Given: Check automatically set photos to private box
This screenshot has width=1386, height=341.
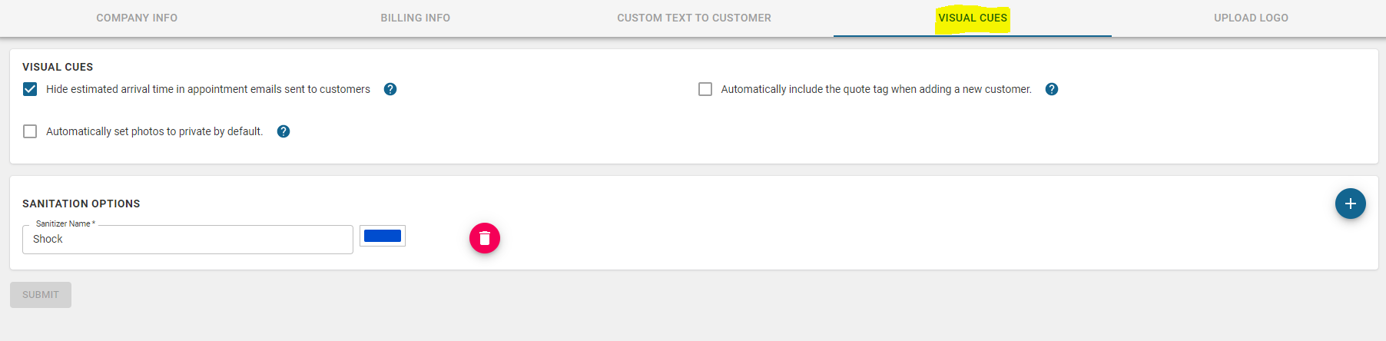Looking at the screenshot, I should coord(30,131).
